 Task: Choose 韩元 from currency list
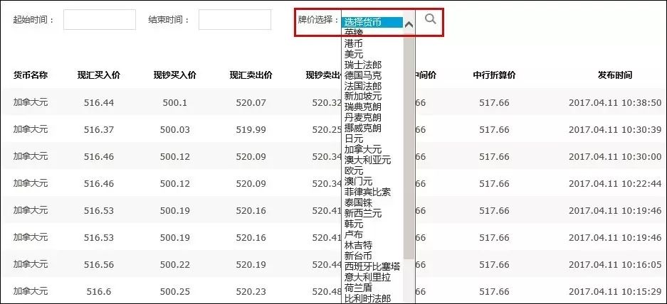click(x=354, y=224)
